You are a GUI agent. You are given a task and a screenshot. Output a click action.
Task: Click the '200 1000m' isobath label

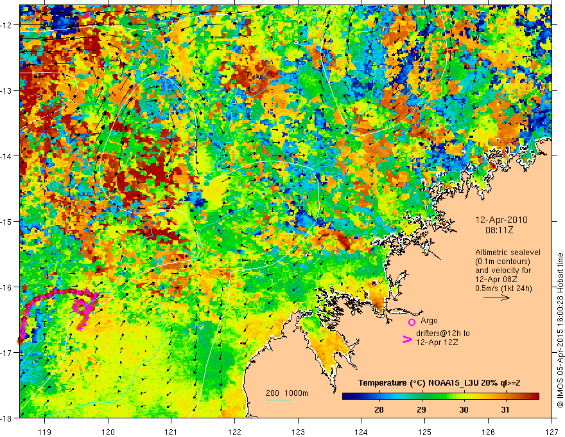click(x=287, y=393)
